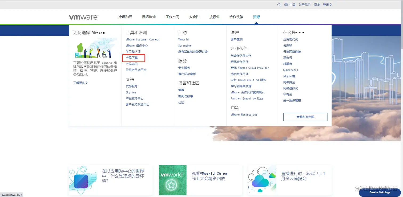Expand the 登录 login chevron
Screen dimensions: 403x197
click(331, 5)
